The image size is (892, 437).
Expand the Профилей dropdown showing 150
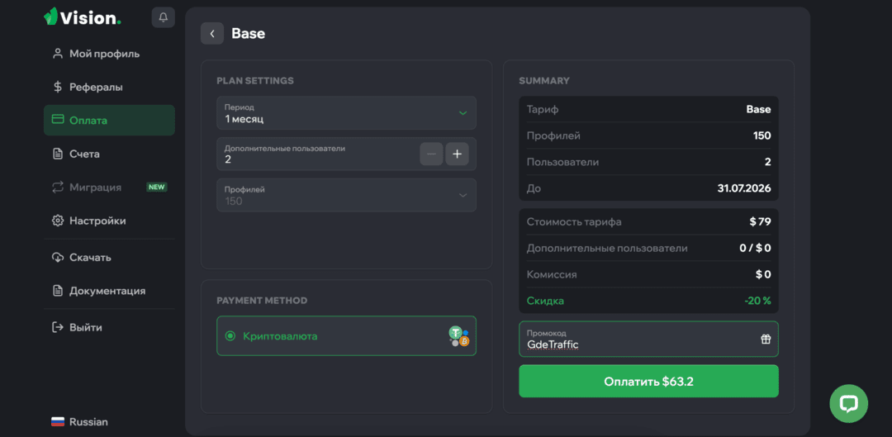pyautogui.click(x=346, y=195)
